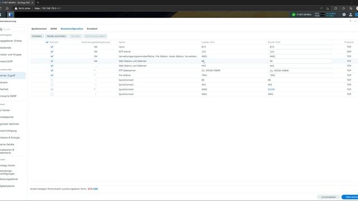Toggle the Aktiviert header checkbox for all rules
This screenshot has height=201, width=358.
click(47, 42)
